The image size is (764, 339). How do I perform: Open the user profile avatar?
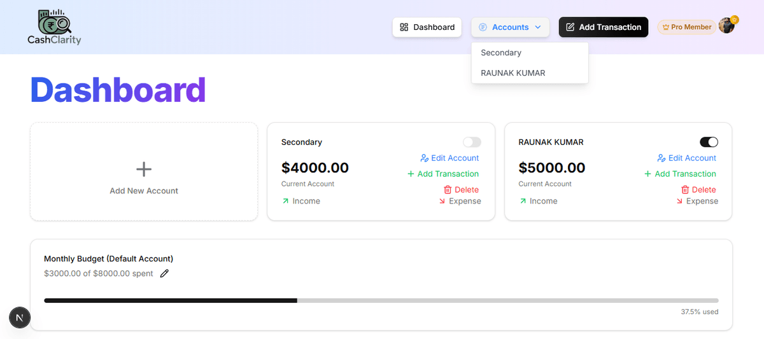click(726, 26)
